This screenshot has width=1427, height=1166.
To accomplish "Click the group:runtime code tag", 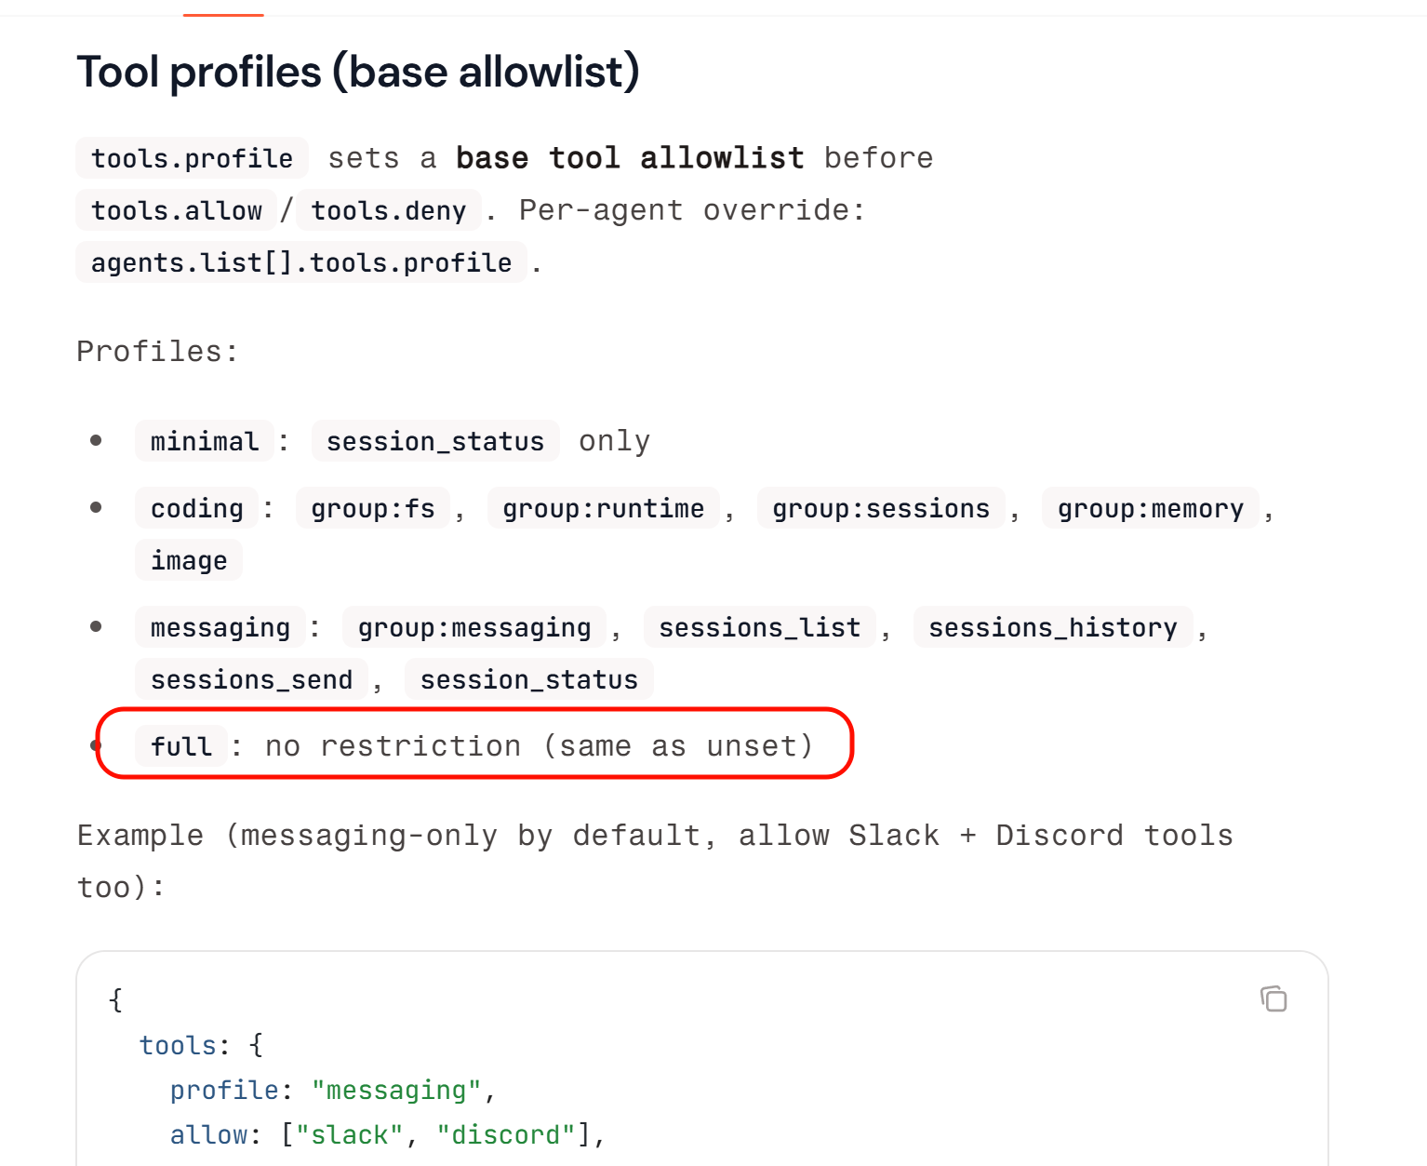I will pyautogui.click(x=604, y=508).
